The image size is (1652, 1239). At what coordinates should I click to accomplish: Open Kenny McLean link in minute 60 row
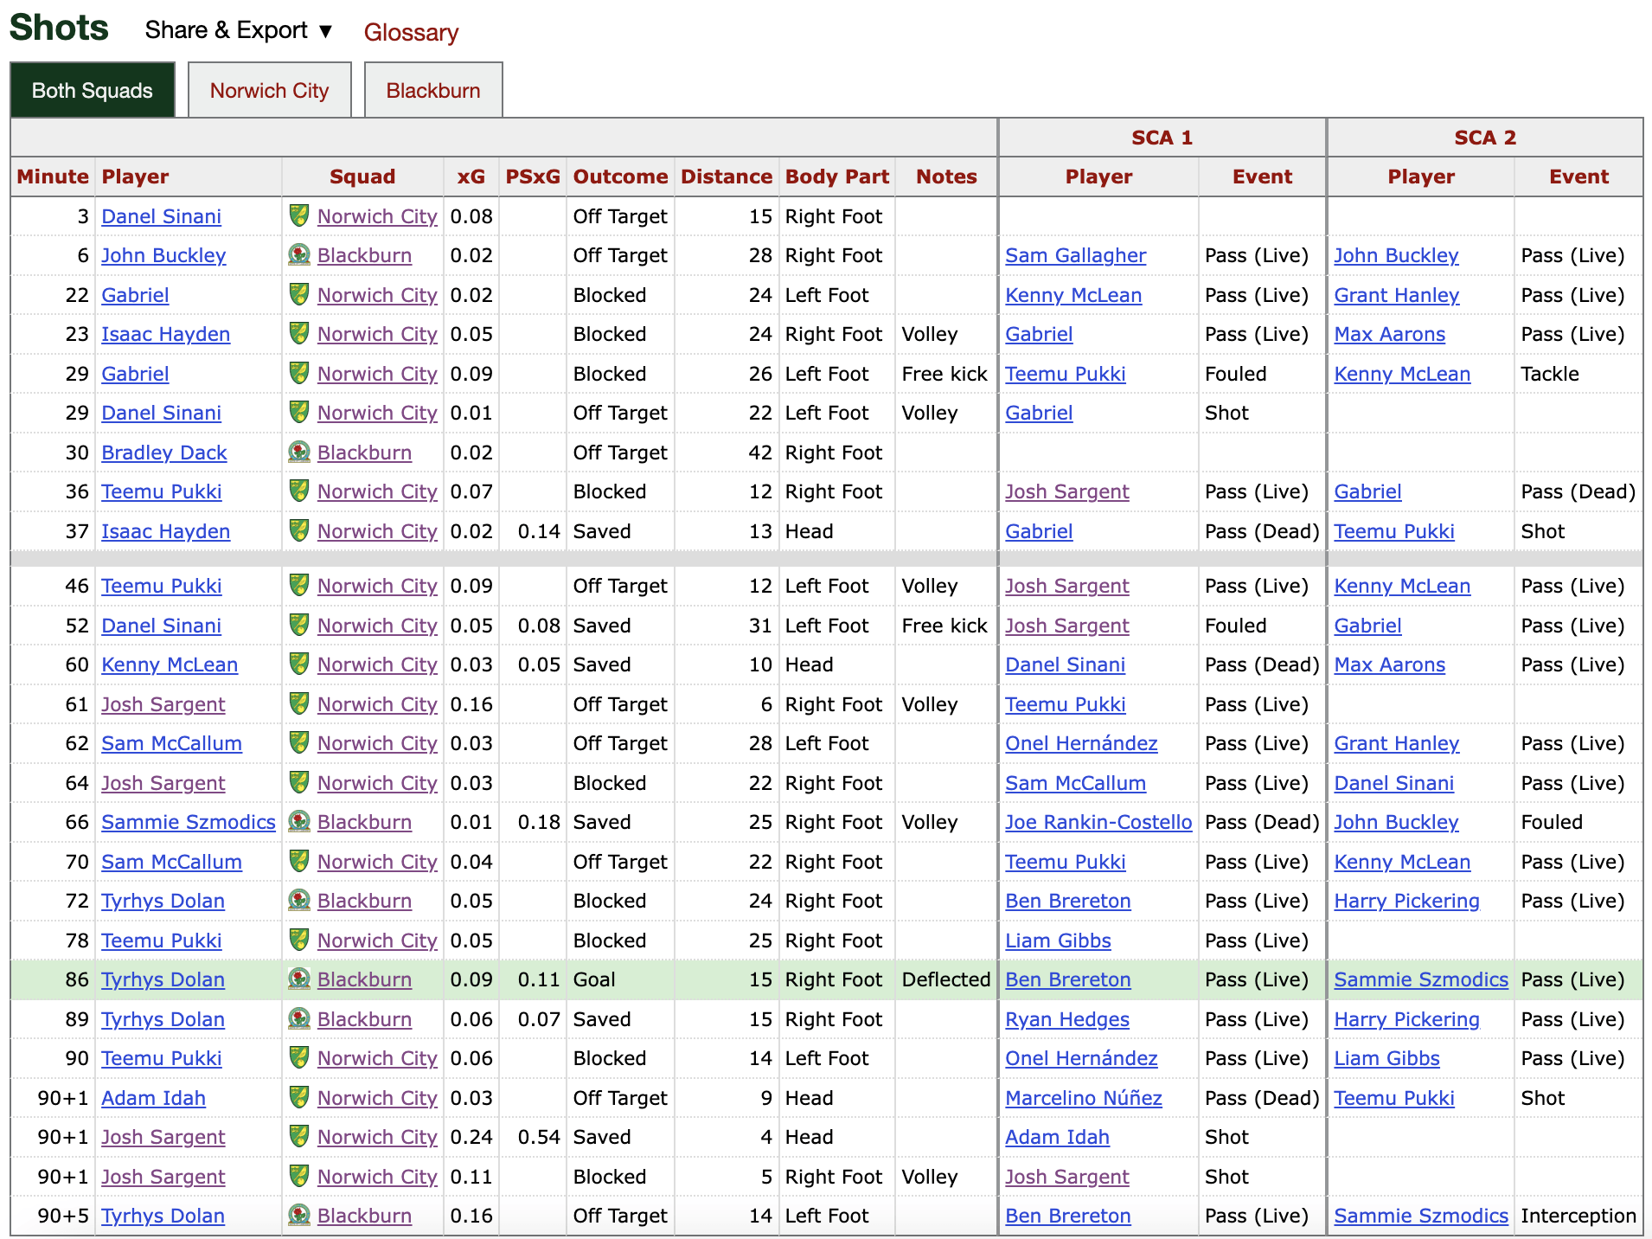(169, 664)
